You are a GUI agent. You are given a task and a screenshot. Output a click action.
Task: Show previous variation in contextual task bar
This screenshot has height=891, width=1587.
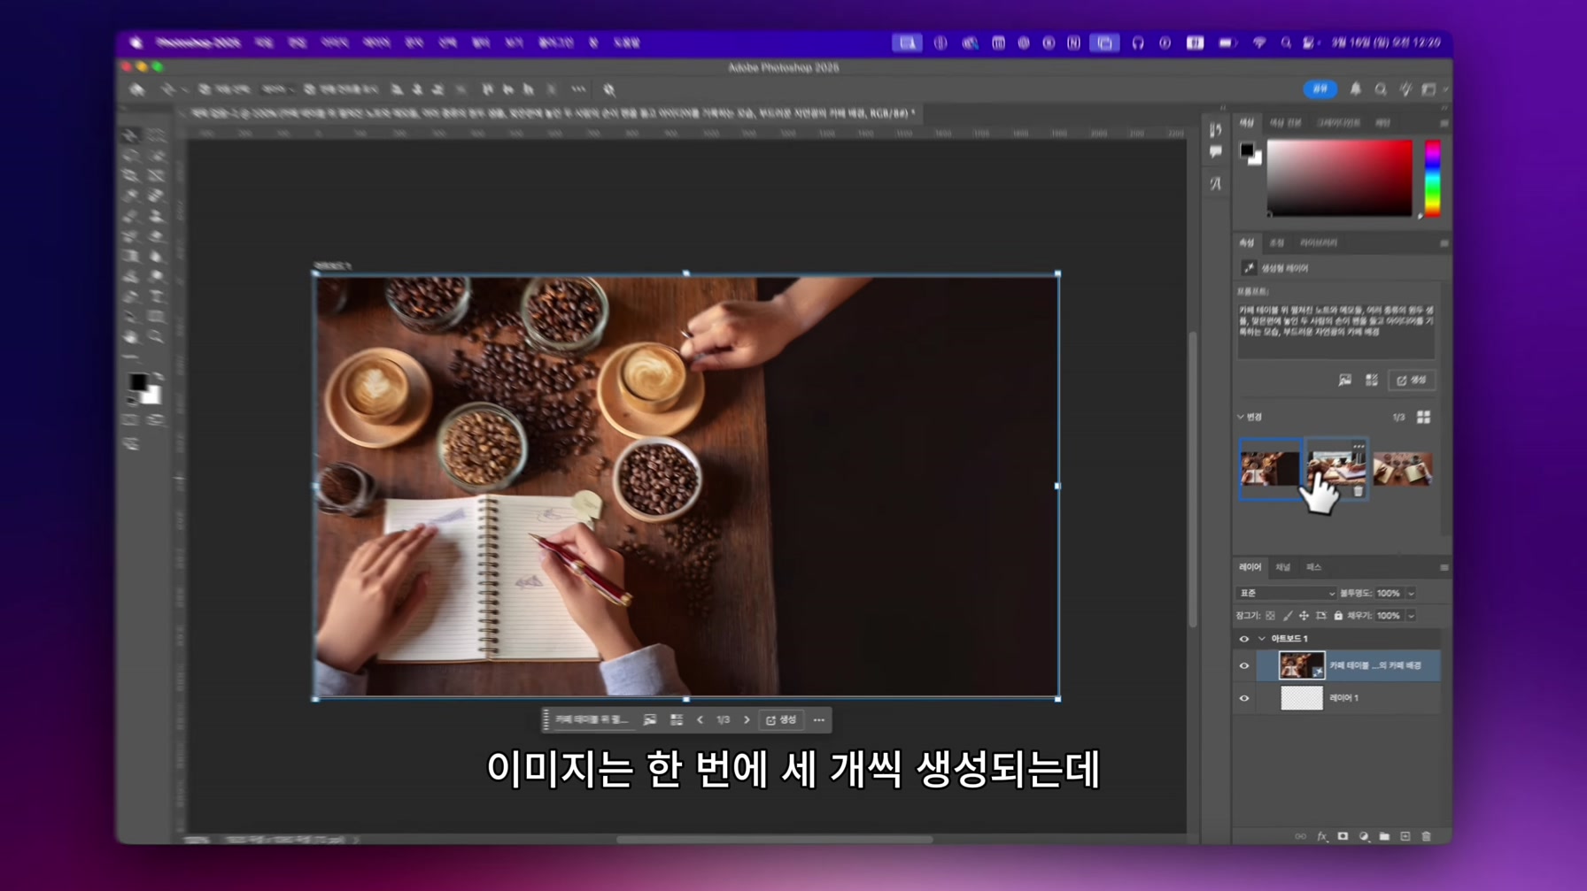pos(700,720)
